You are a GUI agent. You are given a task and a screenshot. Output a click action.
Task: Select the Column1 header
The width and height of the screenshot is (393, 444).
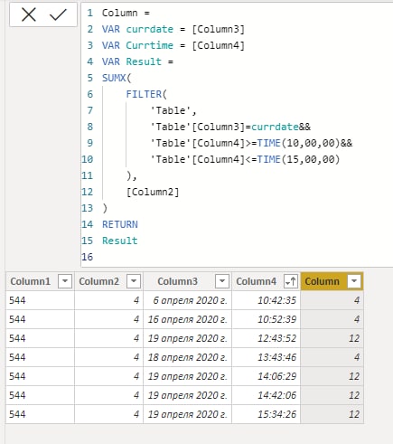click(30, 281)
